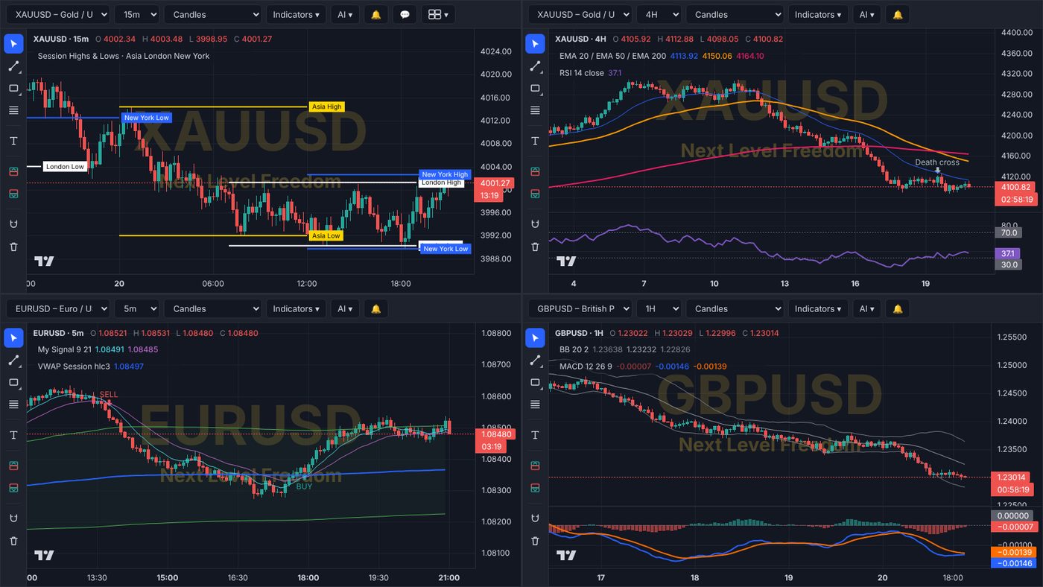Viewport: 1043px width, 587px height.
Task: Click the Death cross annotation on 4H chart
Action: coord(937,162)
